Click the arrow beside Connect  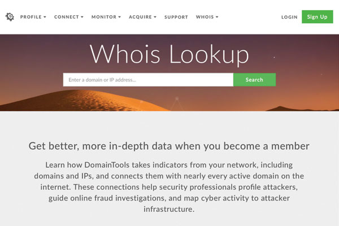[x=82, y=17]
